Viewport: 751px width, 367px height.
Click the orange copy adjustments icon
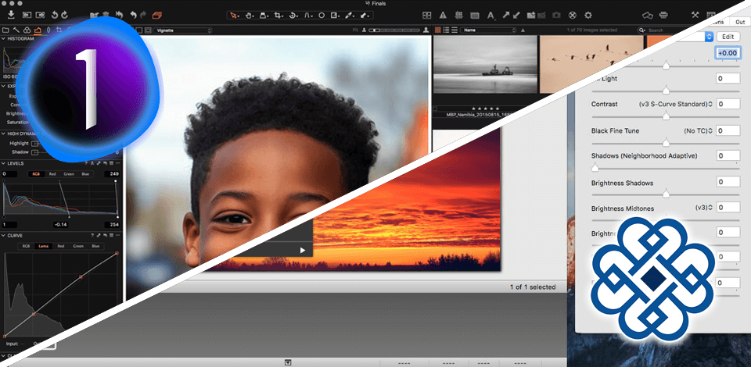point(156,14)
